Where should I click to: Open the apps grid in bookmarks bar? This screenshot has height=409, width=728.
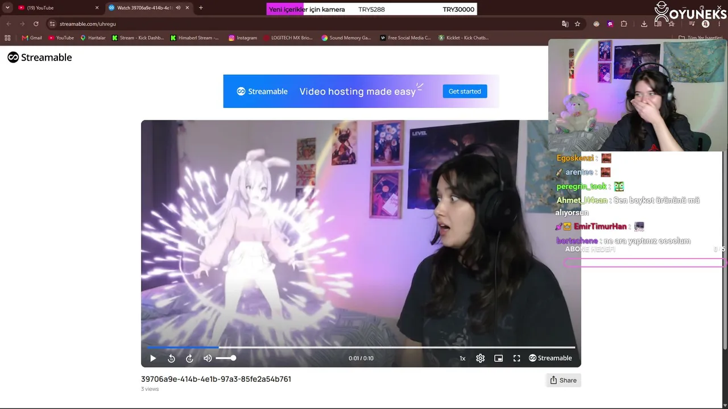click(x=7, y=38)
